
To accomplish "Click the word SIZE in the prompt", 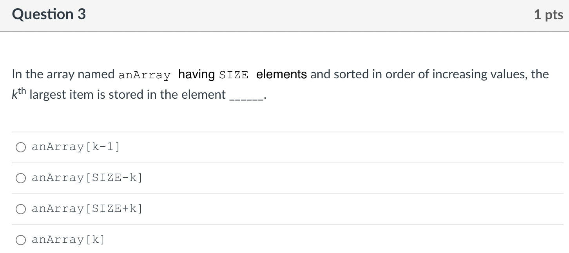I will point(234,75).
